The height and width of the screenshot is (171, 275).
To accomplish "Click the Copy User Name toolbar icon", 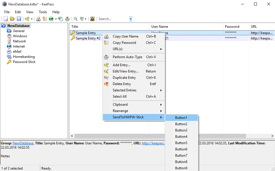I will [39, 19].
